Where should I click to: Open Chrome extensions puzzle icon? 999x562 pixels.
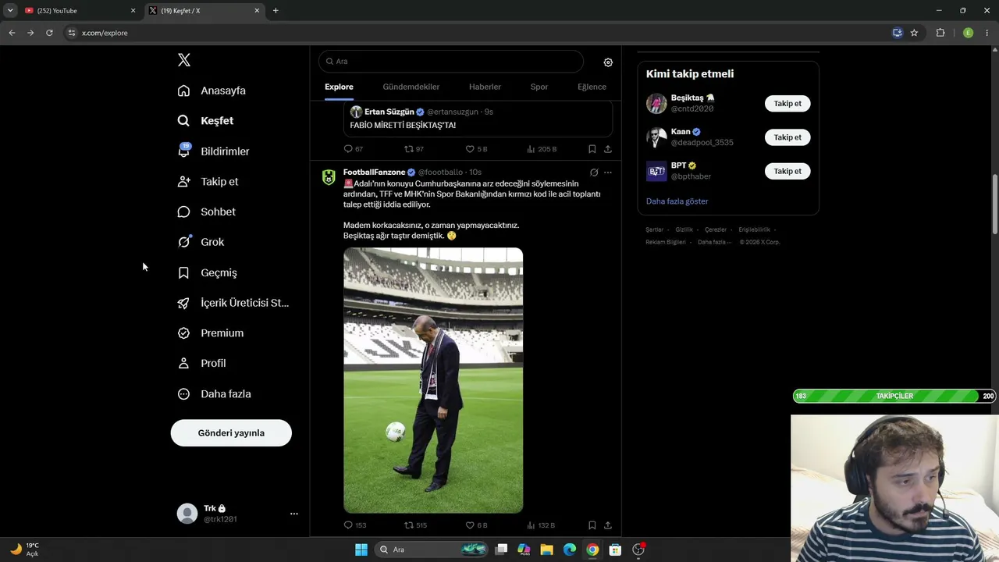point(940,33)
